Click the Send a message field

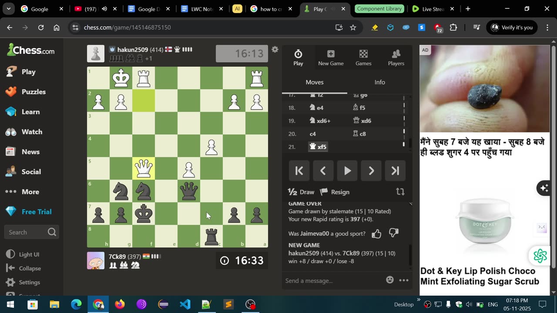[x=333, y=280]
